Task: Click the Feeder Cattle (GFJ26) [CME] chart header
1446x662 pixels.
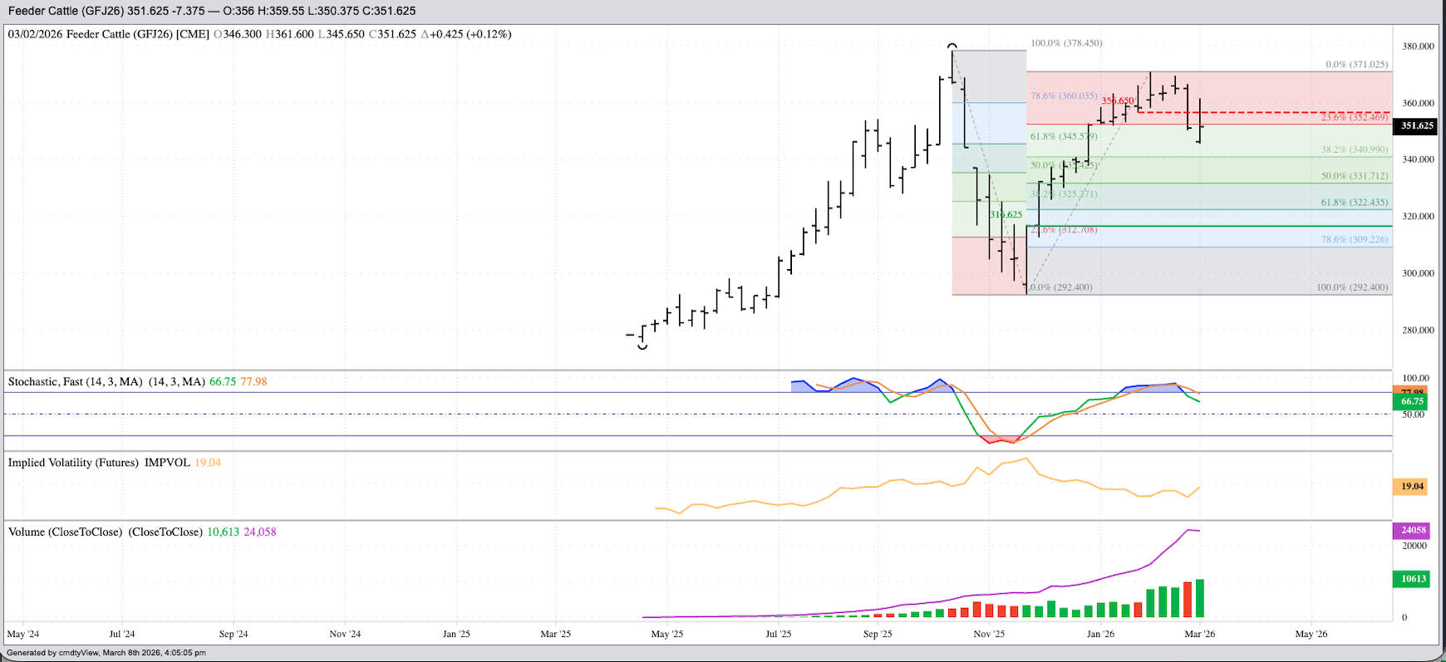Action: coord(108,34)
